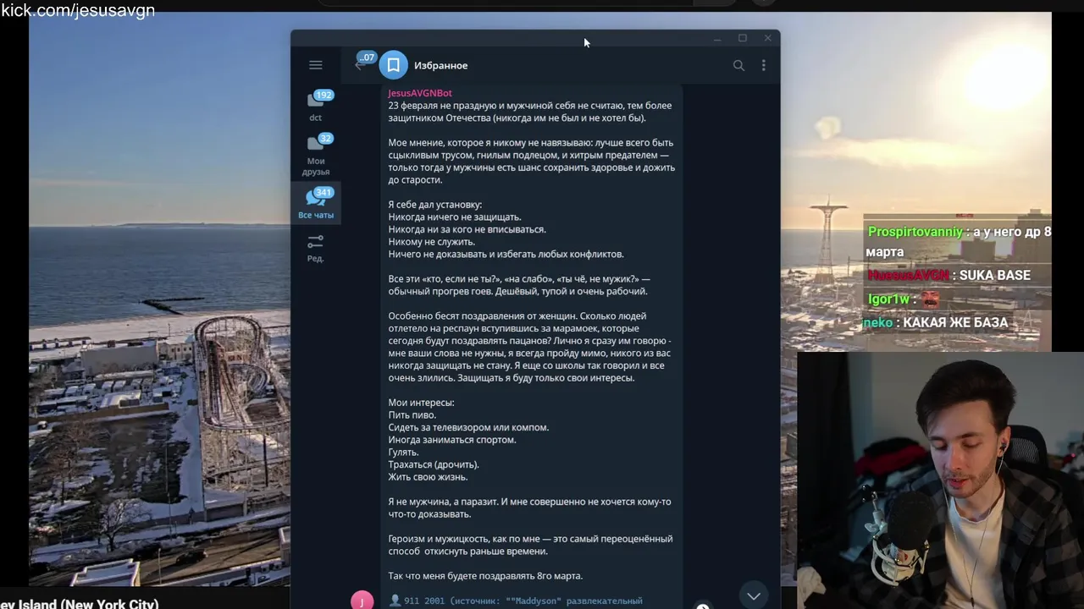This screenshot has width=1084, height=609.
Task: Click the scroll-to-bottom chevron button
Action: [x=753, y=596]
